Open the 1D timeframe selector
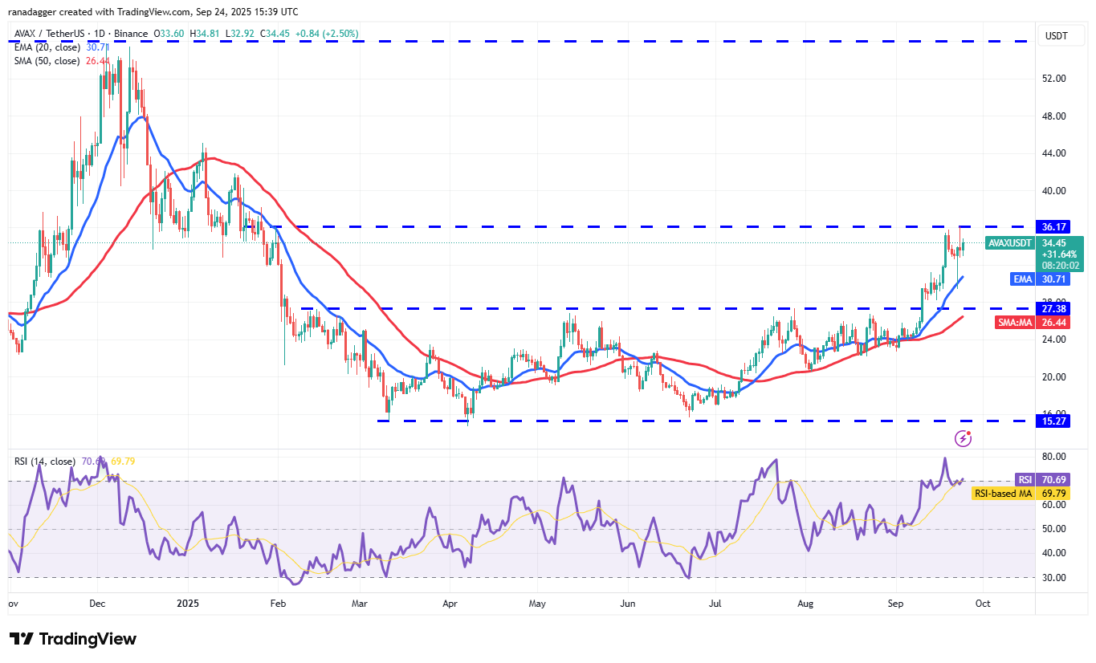Screen dimensions: 1096x663 [x=98, y=34]
